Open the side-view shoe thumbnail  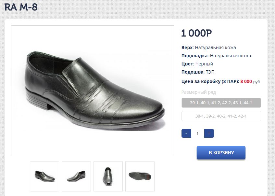click(44, 176)
